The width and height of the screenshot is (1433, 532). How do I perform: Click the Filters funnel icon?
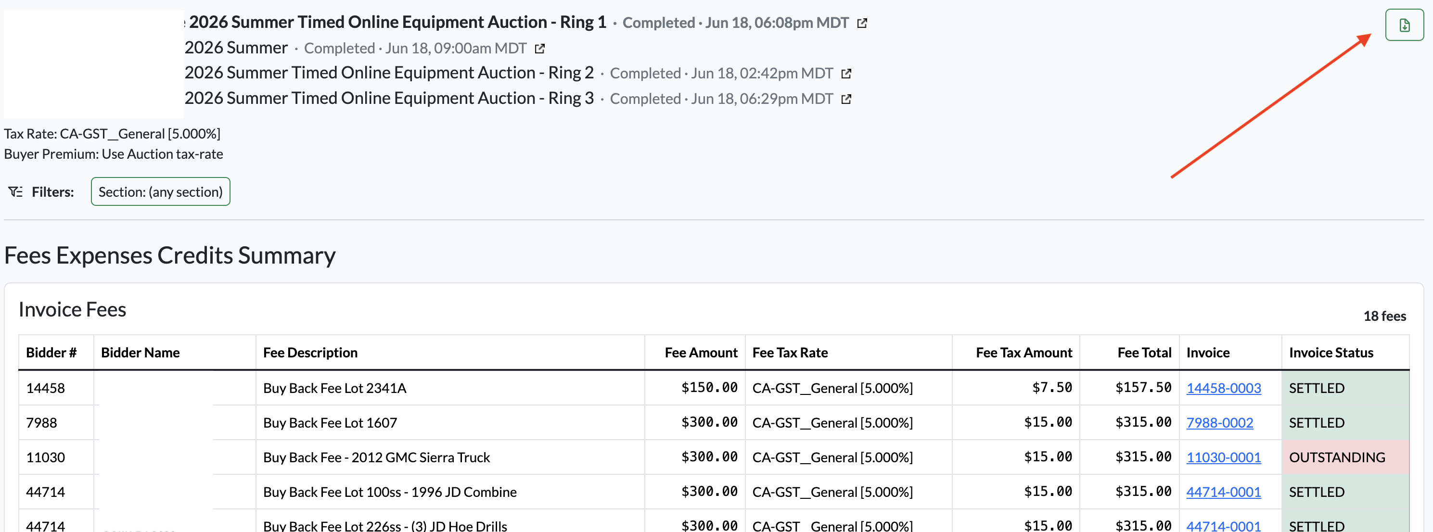pos(15,192)
